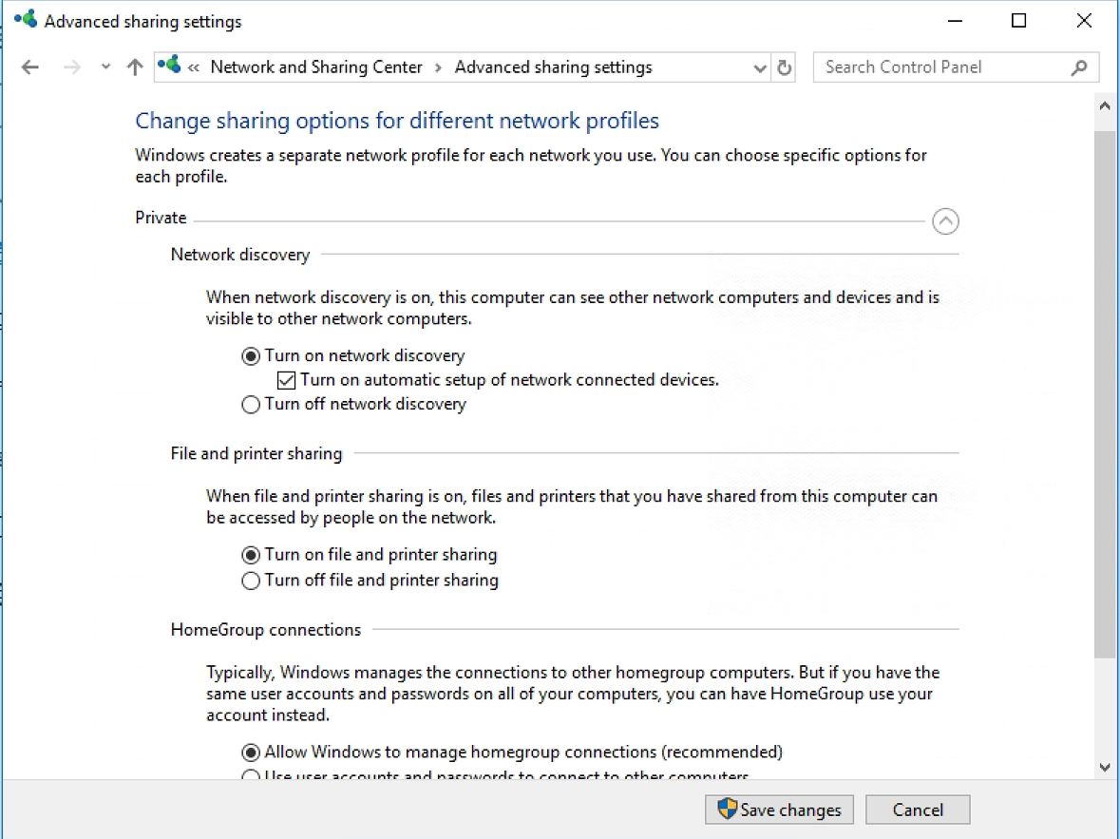Click the search magnifier in the search box
Image resolution: width=1120 pixels, height=839 pixels.
(1078, 67)
